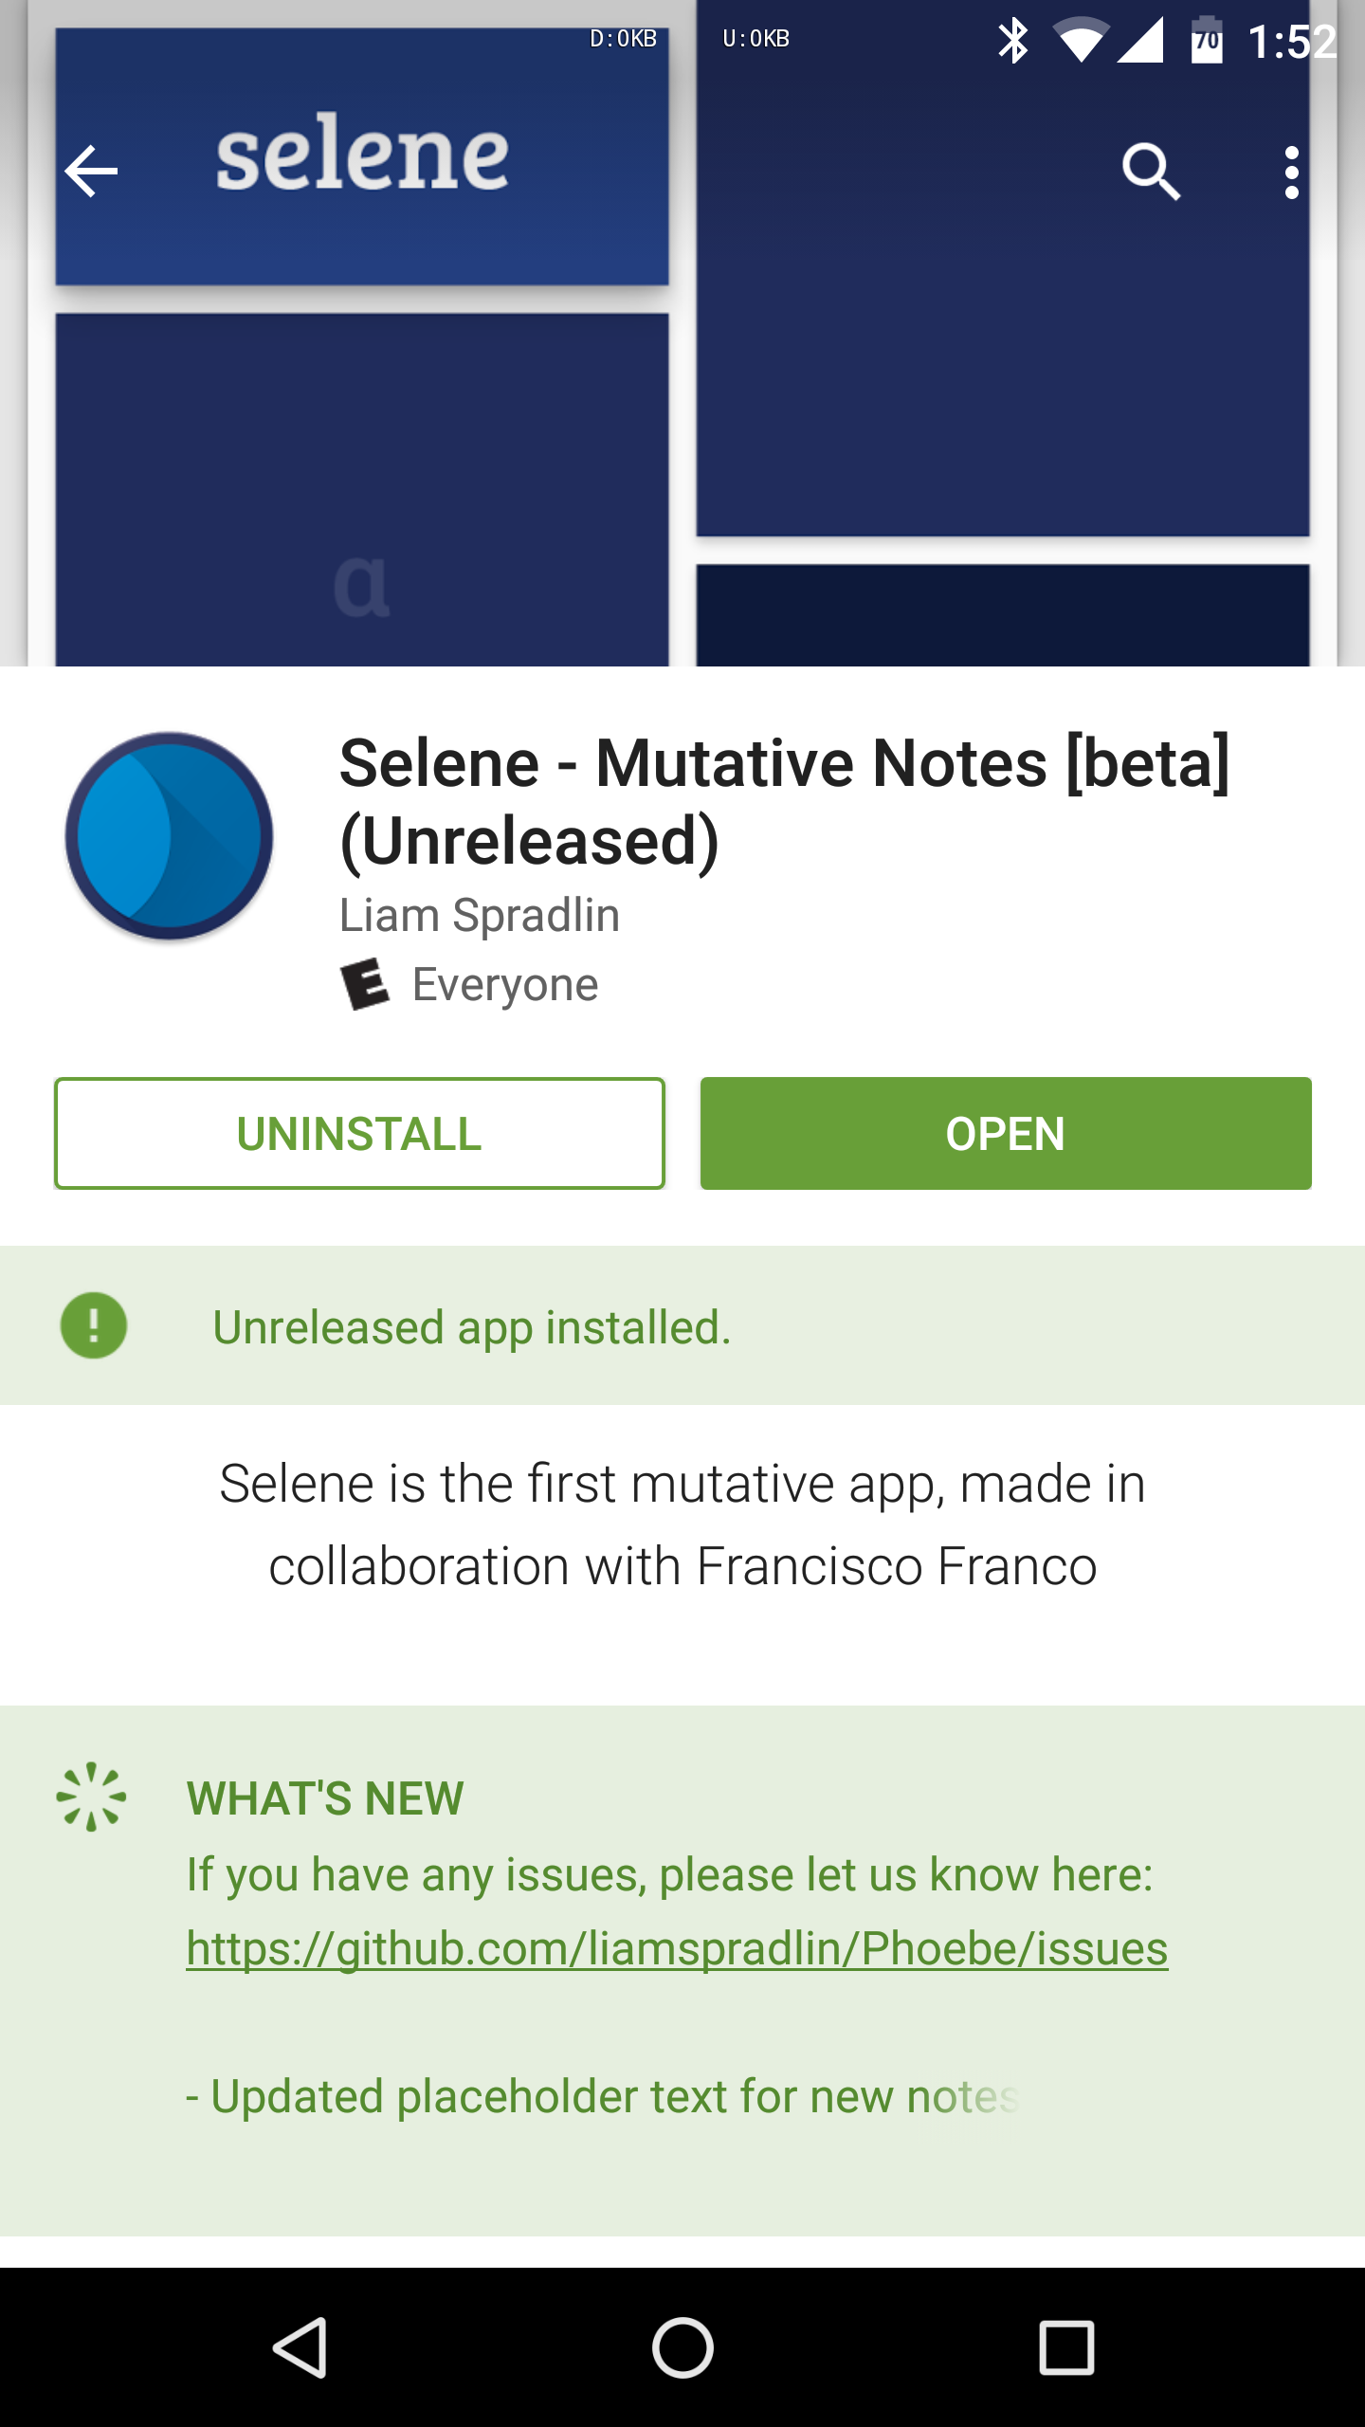The width and height of the screenshot is (1365, 2427).
Task: Tap the Everyone content rating icon
Action: [365, 984]
